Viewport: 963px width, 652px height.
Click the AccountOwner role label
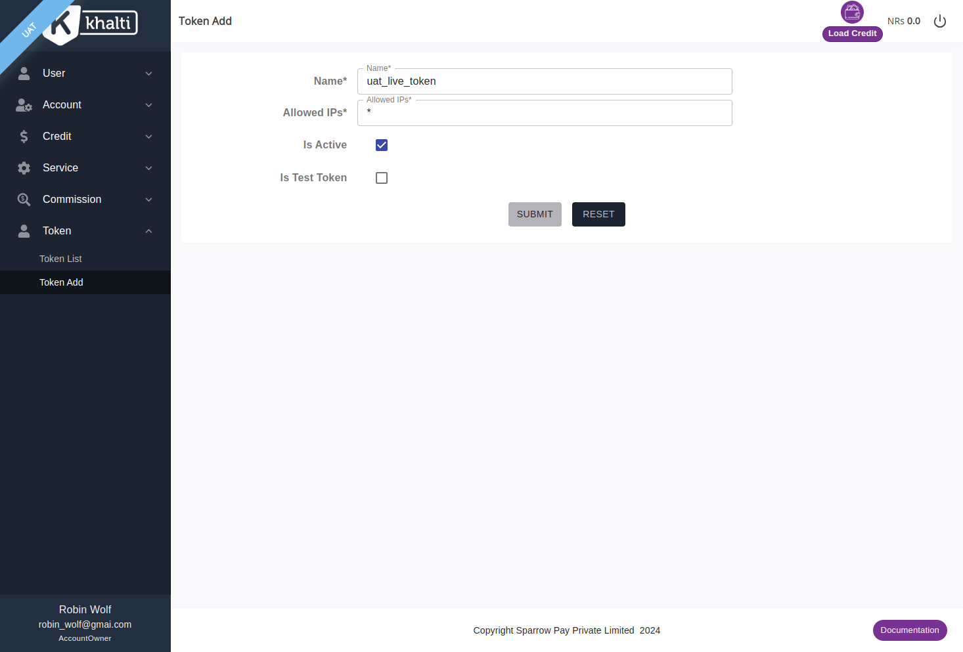click(85, 638)
